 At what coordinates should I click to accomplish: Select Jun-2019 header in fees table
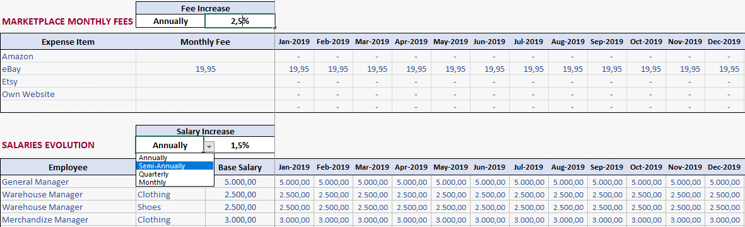pos(490,42)
